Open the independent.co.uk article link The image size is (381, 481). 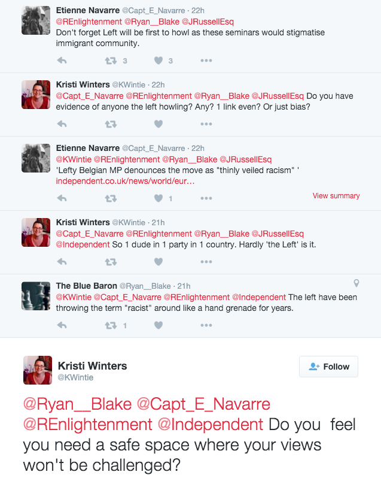(x=125, y=181)
